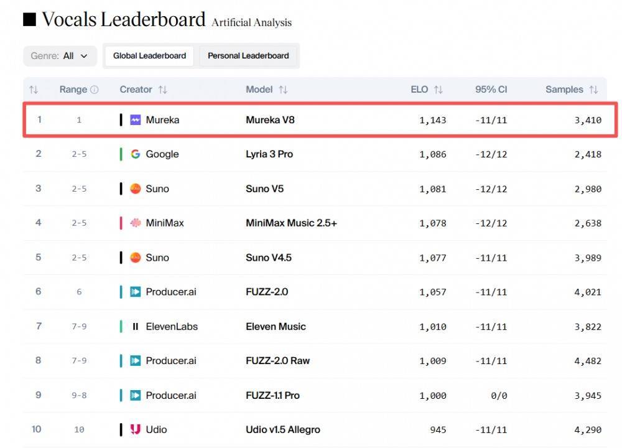Click the black color bar beside Udio
Image resolution: width=622 pixels, height=448 pixels.
pos(121,429)
